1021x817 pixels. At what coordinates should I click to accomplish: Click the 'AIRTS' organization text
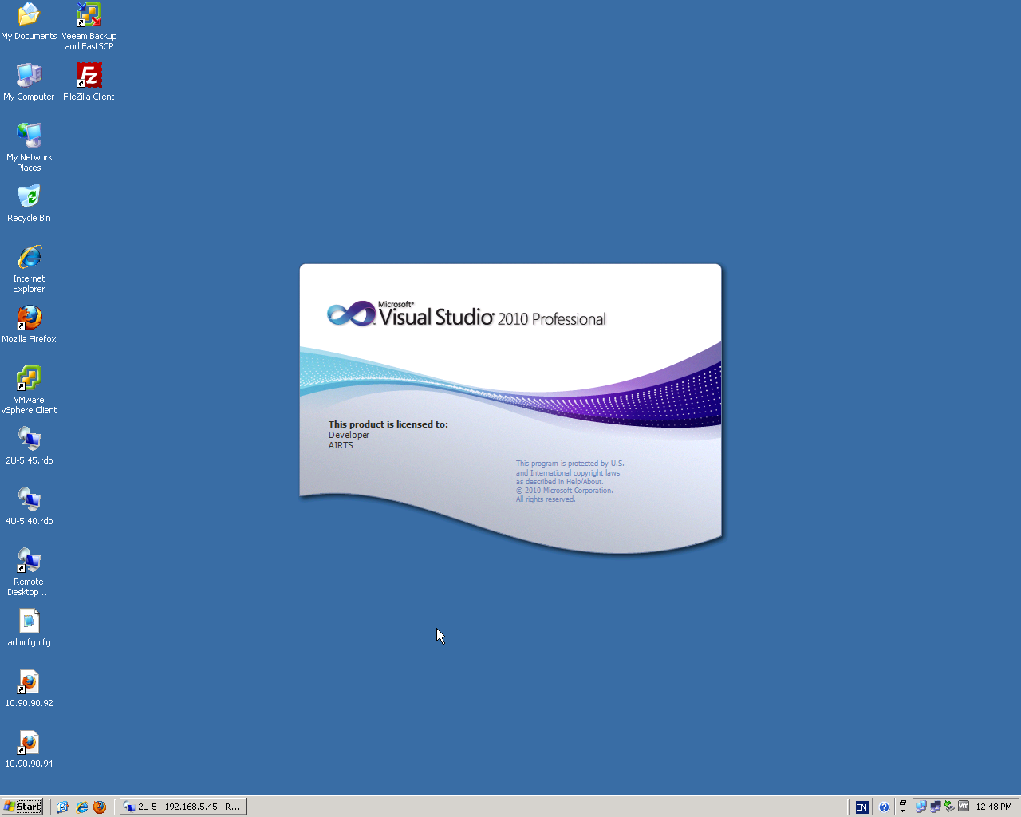(x=341, y=445)
